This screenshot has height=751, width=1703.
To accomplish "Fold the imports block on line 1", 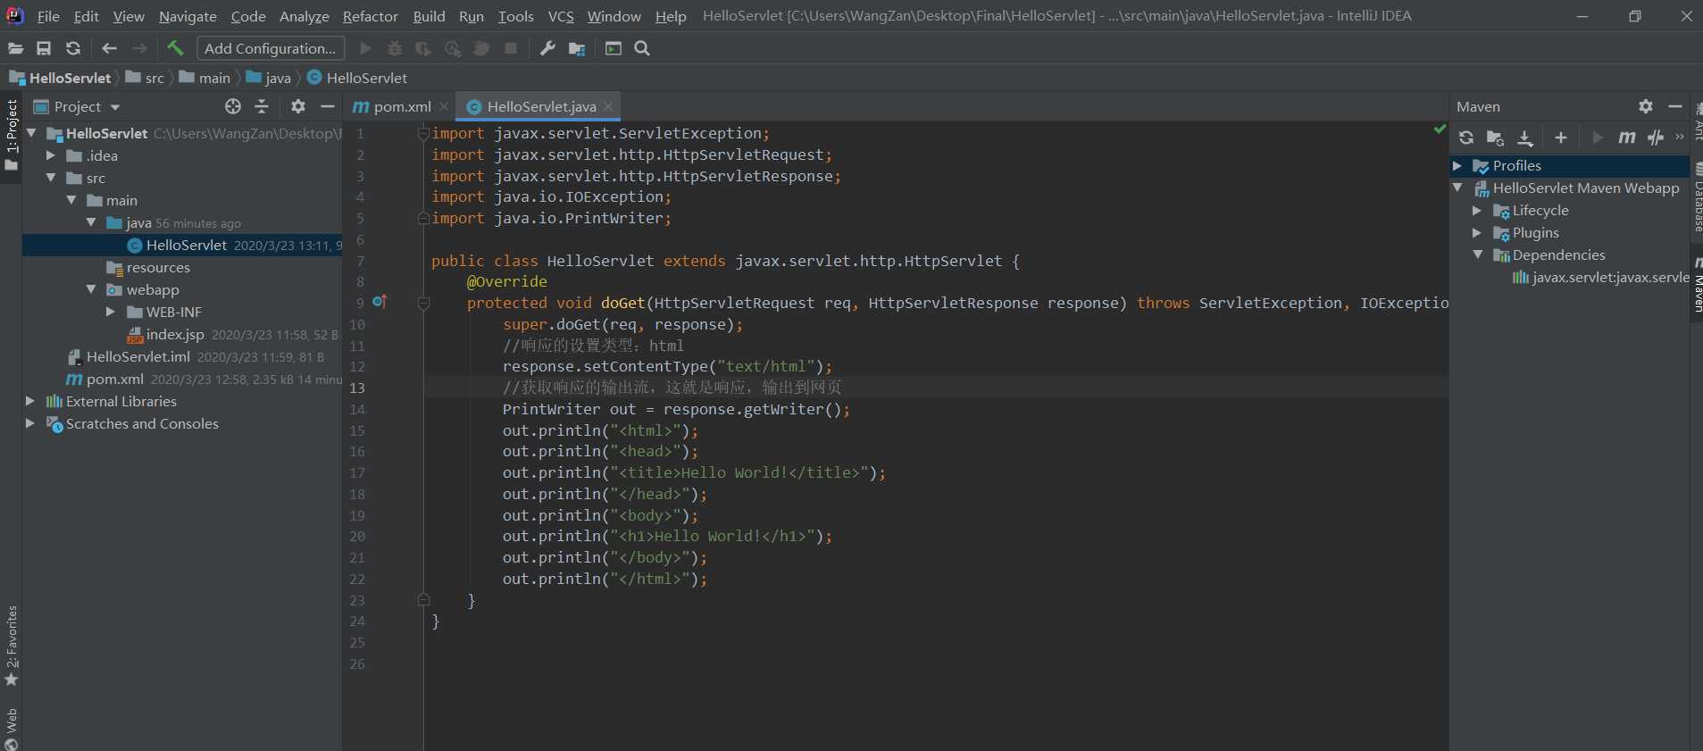I will pyautogui.click(x=424, y=133).
